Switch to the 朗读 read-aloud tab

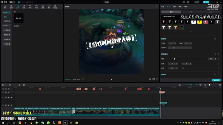[186, 7]
